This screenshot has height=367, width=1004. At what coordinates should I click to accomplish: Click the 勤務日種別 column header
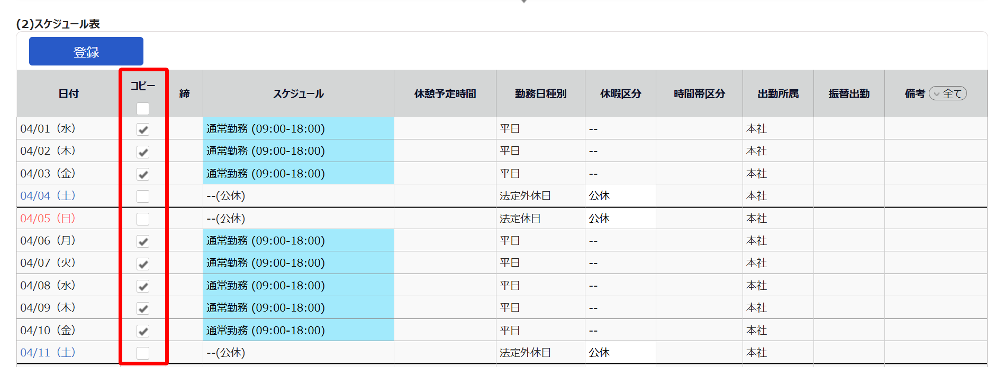tap(540, 93)
